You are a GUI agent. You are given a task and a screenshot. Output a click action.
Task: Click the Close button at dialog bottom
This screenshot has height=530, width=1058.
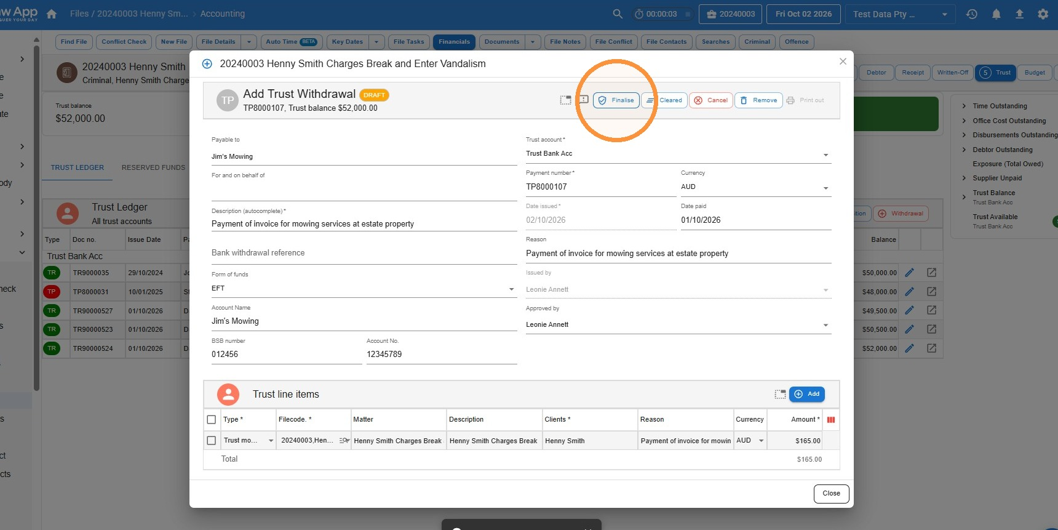(832, 494)
